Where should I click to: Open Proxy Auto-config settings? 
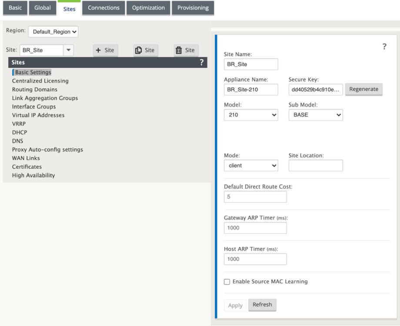click(x=47, y=150)
